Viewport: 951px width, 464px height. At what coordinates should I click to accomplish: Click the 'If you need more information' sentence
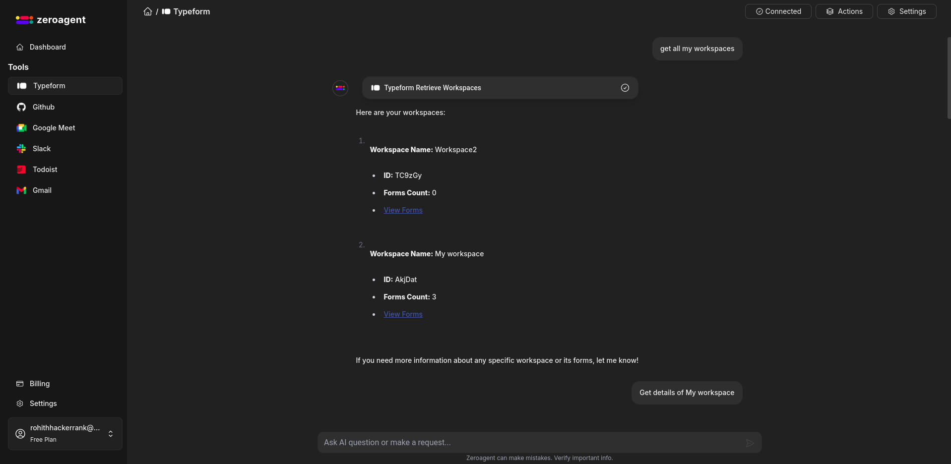pos(497,360)
